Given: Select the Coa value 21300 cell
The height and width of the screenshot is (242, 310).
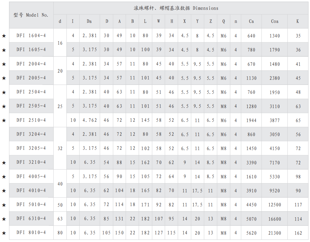Looking at the screenshot, I should coord(275,233).
